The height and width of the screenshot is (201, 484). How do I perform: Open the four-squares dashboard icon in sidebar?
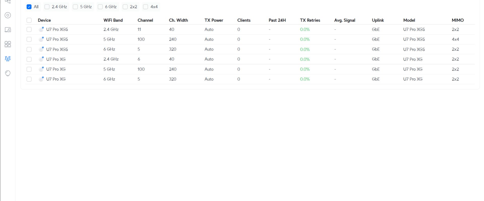pos(8,44)
